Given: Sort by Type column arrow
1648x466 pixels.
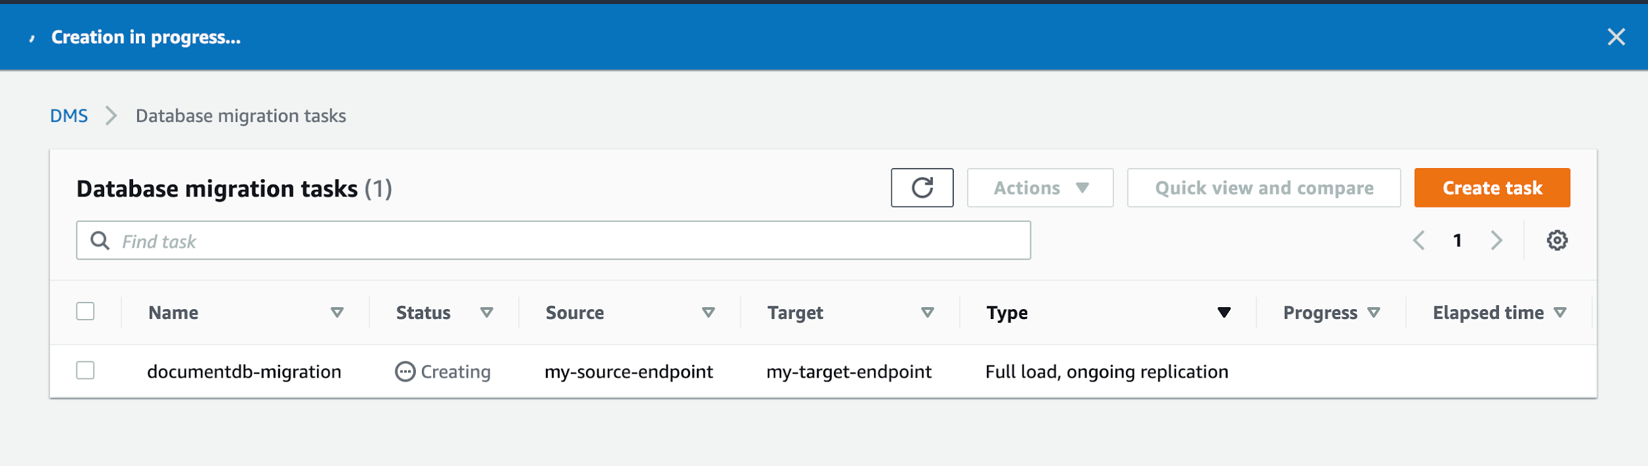Looking at the screenshot, I should pos(1223,312).
